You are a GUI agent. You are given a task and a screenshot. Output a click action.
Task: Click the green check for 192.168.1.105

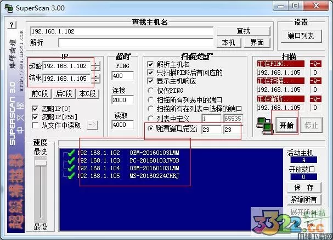[71, 176]
